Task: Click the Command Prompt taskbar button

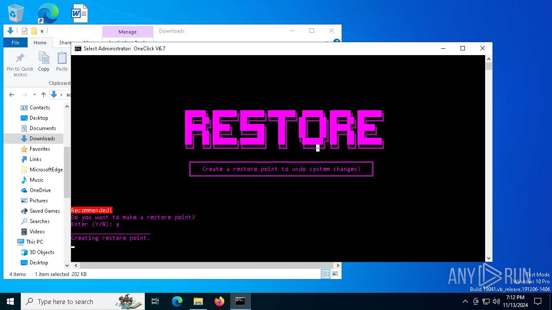Action: click(240, 301)
